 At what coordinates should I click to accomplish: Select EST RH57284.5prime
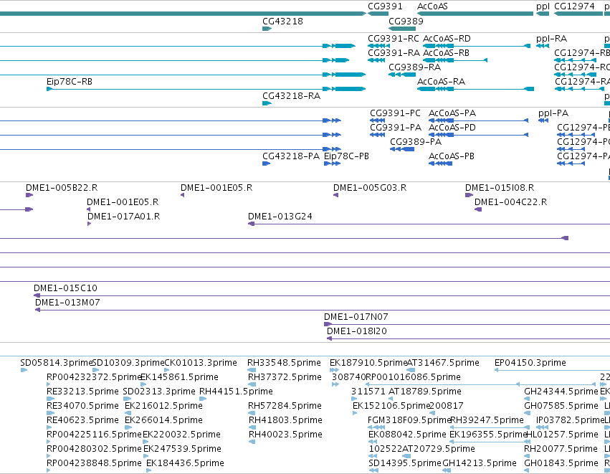pos(285,406)
